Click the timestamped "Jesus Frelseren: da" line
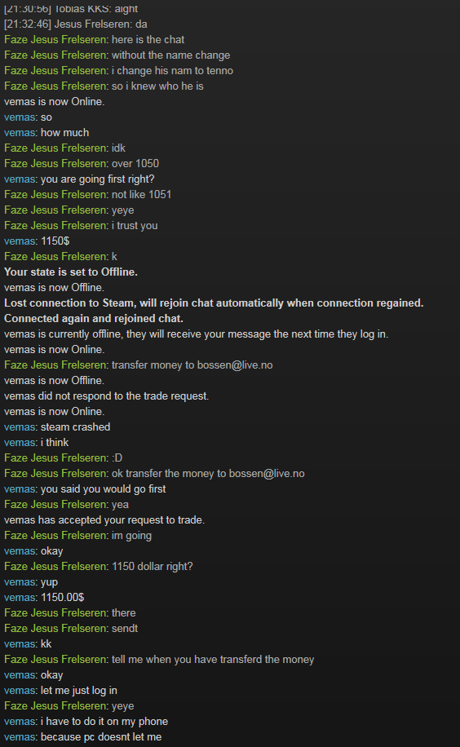This screenshot has width=460, height=747. (x=75, y=24)
